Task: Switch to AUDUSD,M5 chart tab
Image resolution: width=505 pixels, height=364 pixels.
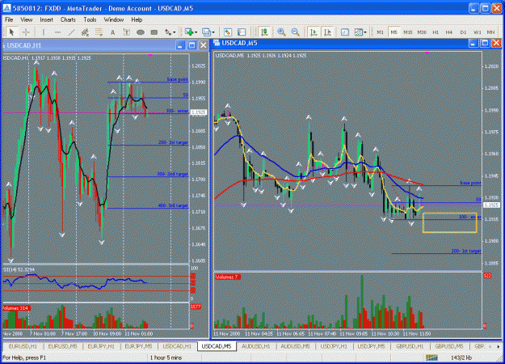Action: (x=295, y=346)
